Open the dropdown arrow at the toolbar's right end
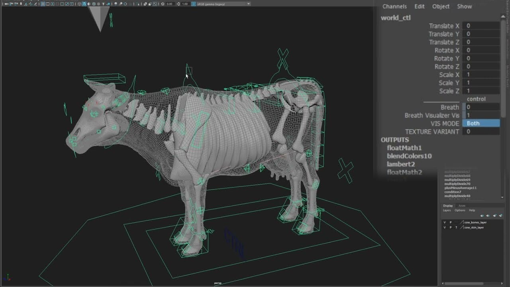The image size is (510, 287). pyautogui.click(x=249, y=4)
